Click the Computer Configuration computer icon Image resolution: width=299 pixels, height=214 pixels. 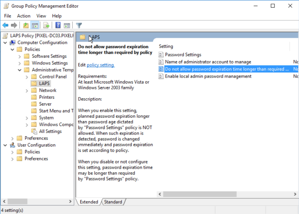(13, 43)
